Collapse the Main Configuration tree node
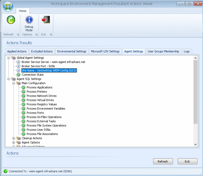 [x=14, y=83]
